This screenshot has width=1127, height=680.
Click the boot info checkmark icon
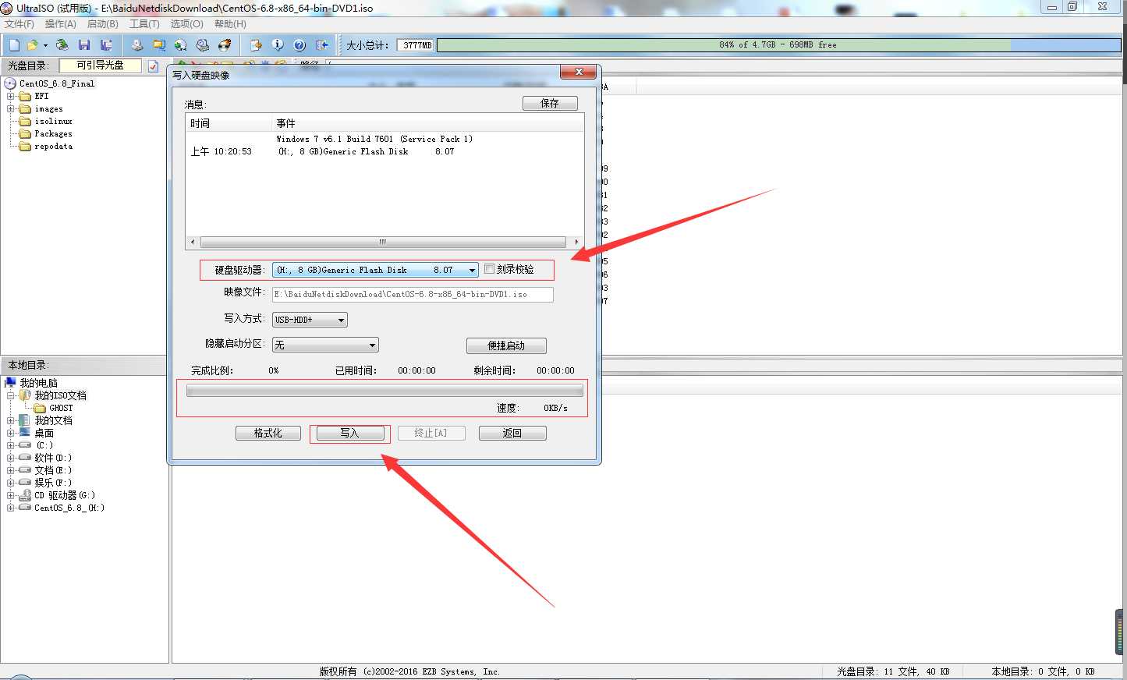pyautogui.click(x=153, y=66)
